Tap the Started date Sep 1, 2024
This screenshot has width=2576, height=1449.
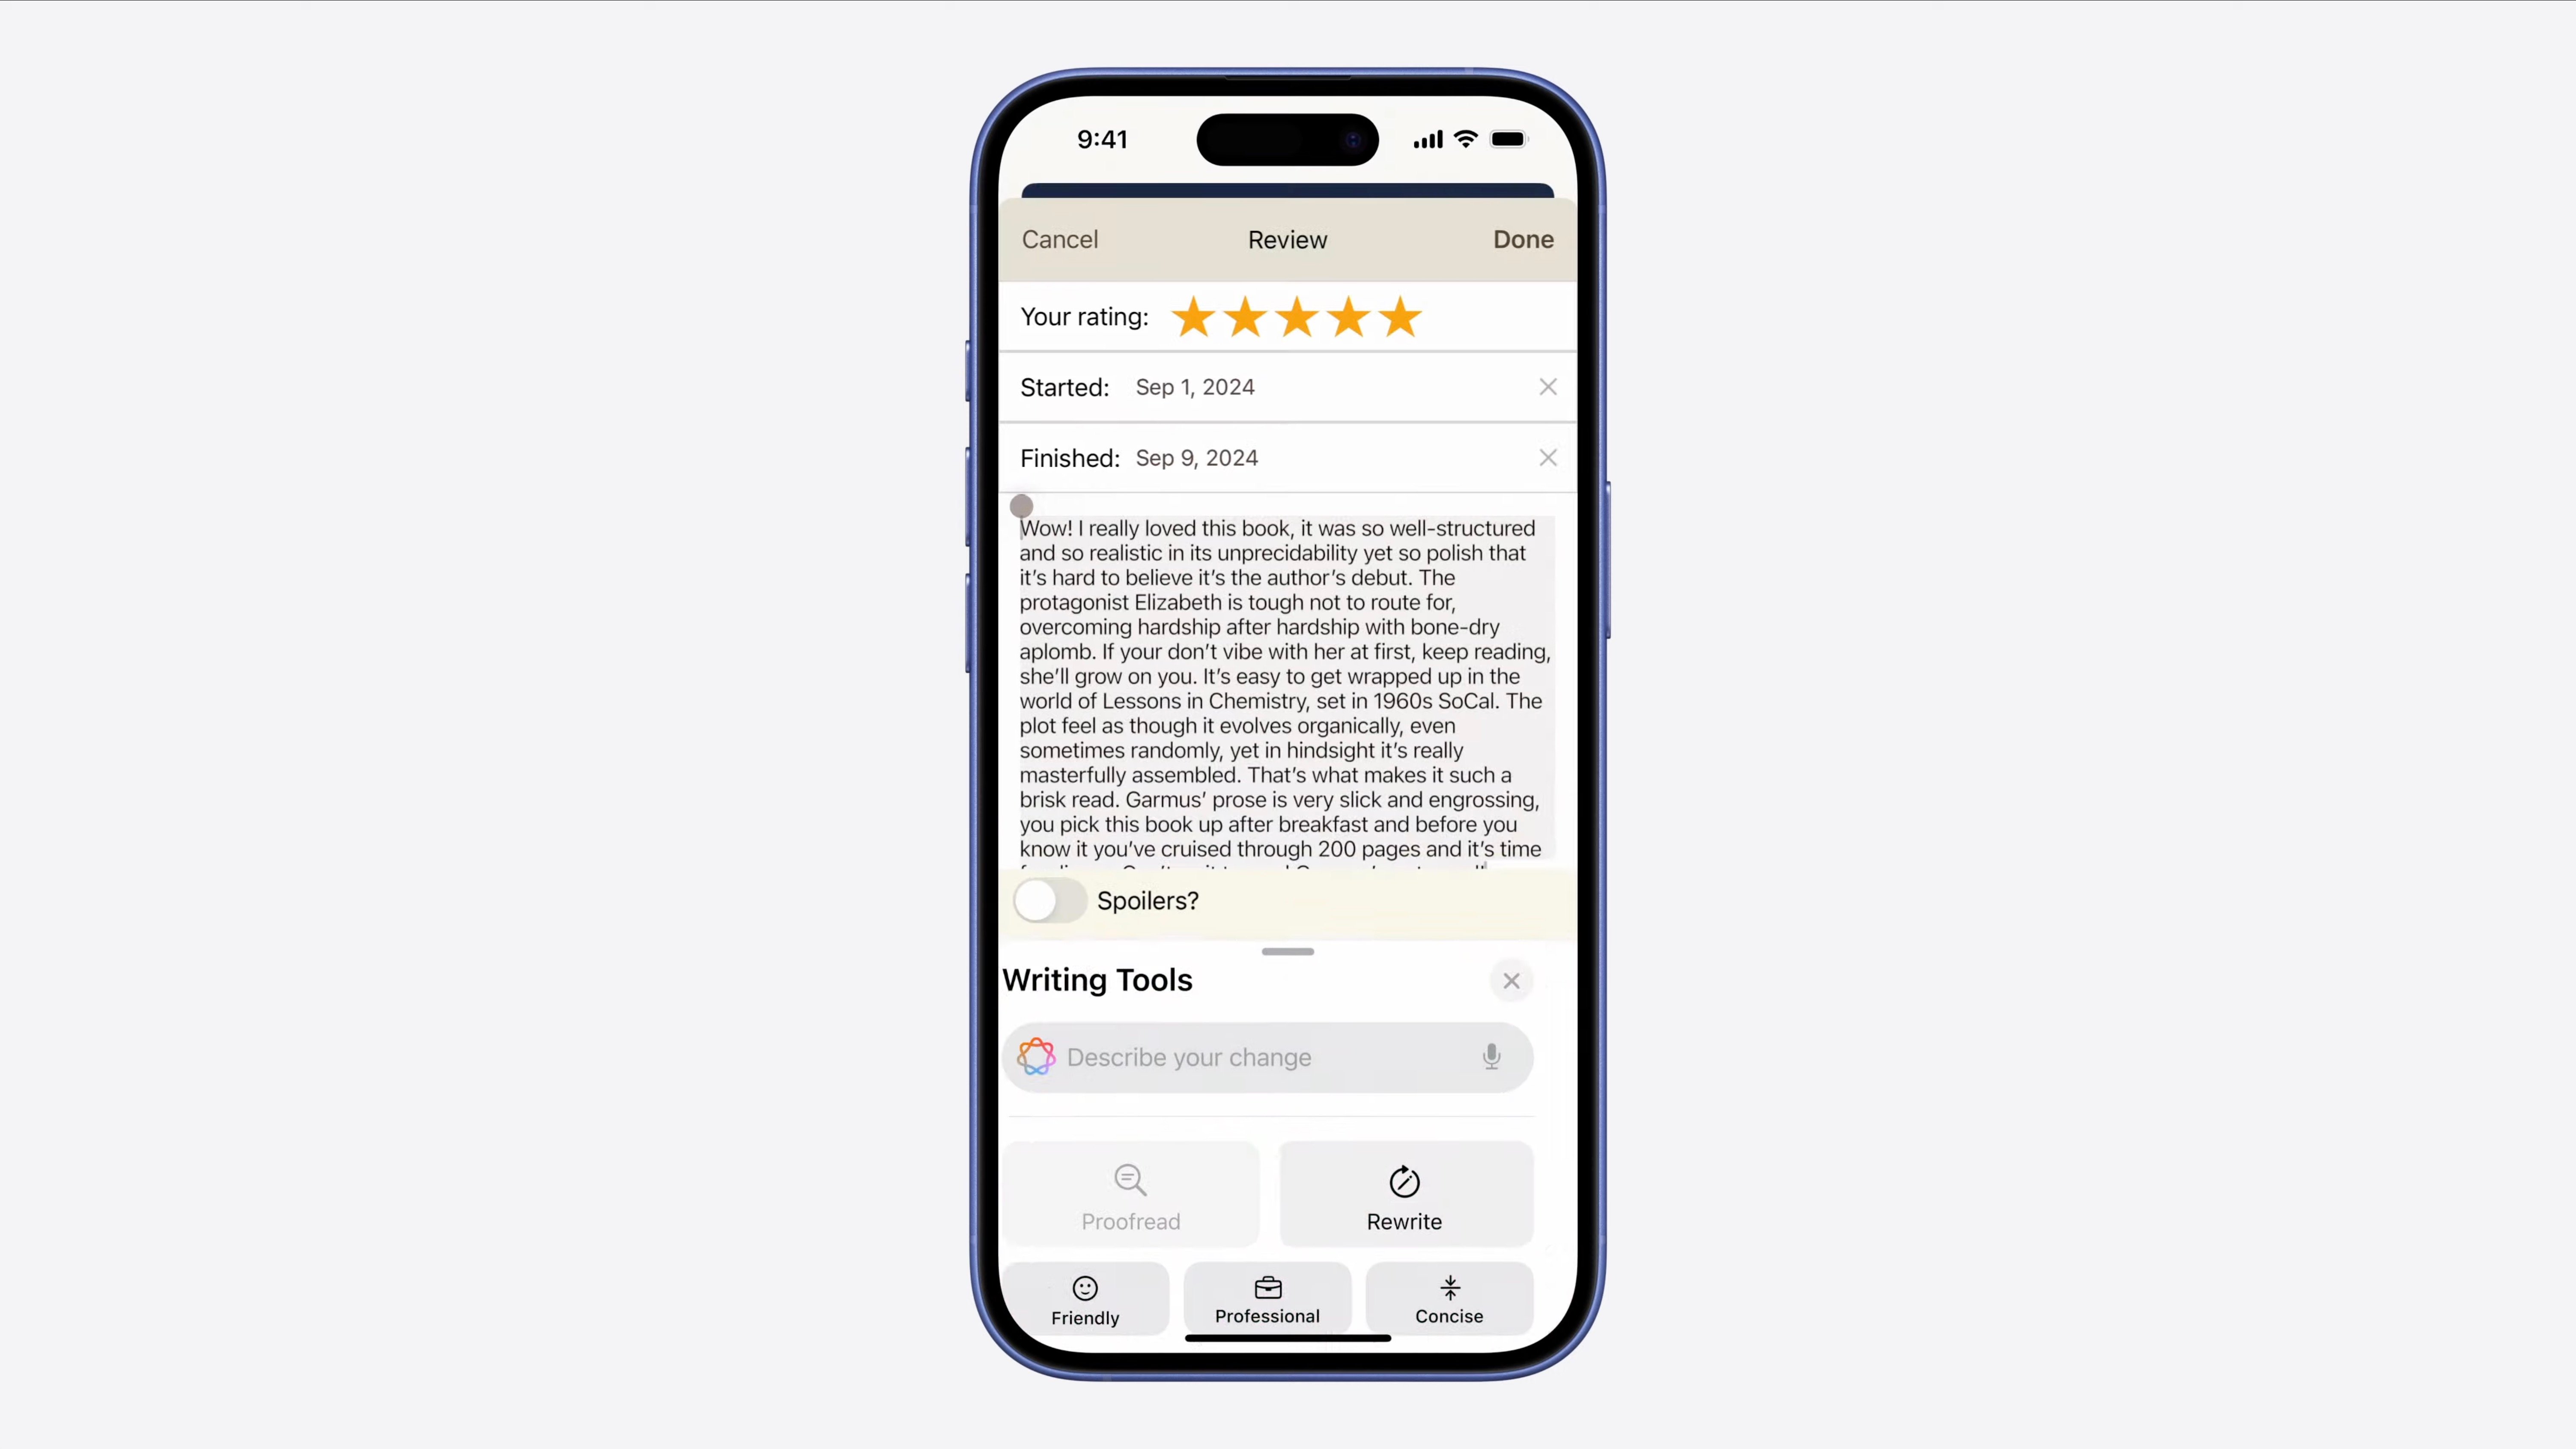tap(1194, 386)
